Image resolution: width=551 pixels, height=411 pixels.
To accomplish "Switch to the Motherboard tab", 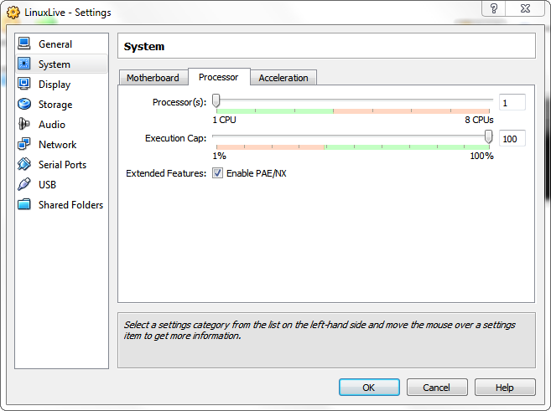I will click(x=153, y=78).
